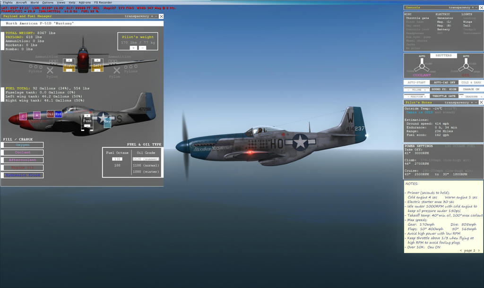The height and width of the screenshot is (288, 484).
Task: Select 1080 (winter) oil grade
Action: coord(146,172)
